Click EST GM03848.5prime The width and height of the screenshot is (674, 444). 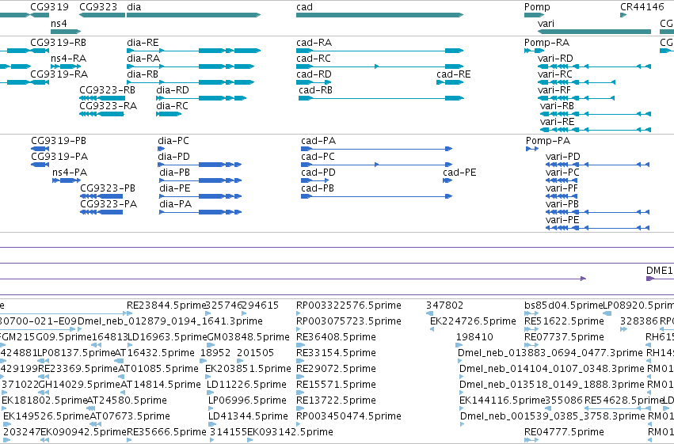tap(248, 337)
